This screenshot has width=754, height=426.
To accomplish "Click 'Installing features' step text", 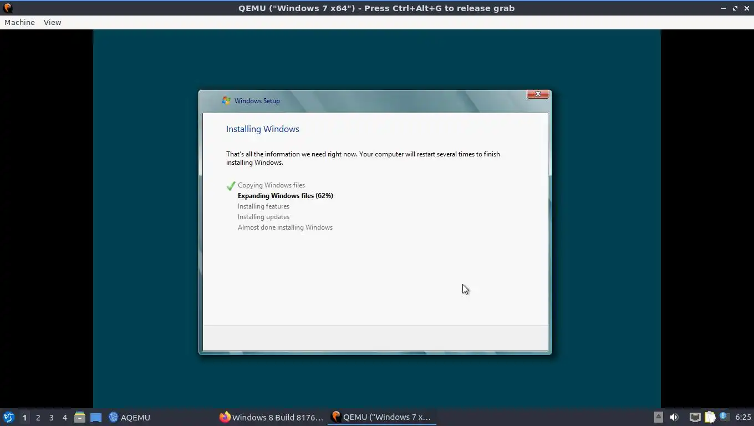I will [263, 206].
